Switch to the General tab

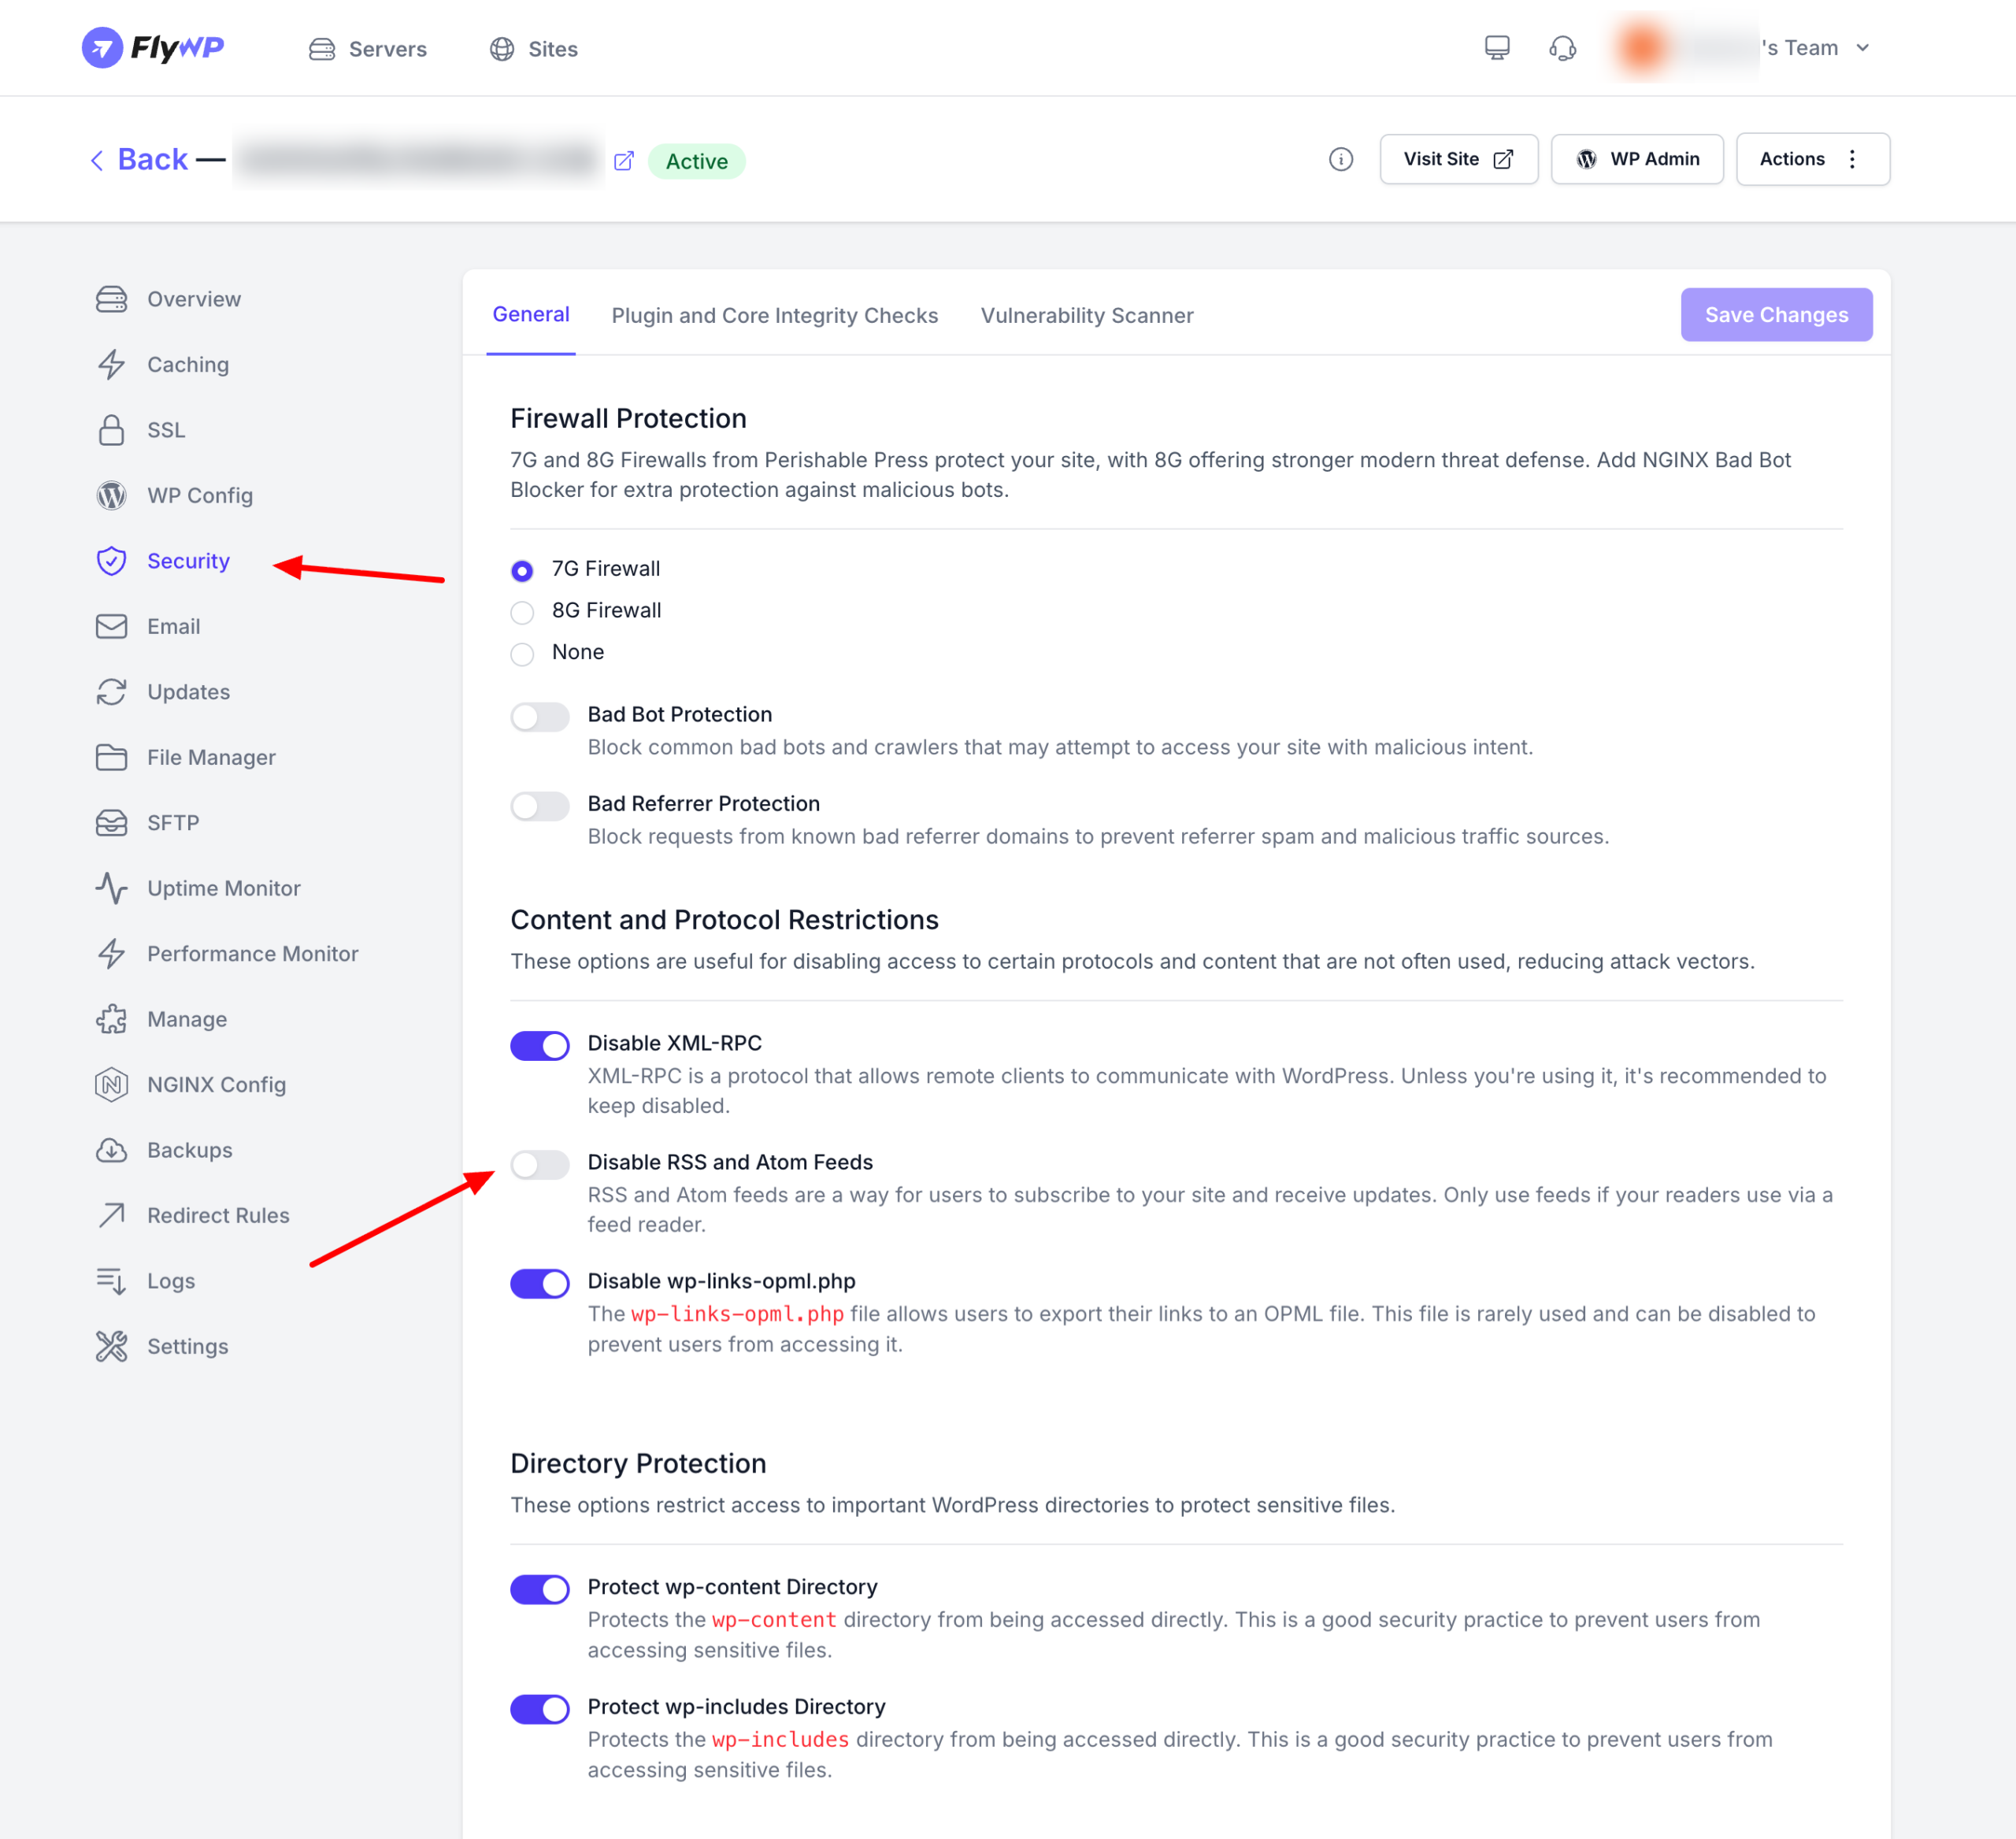[x=531, y=314]
